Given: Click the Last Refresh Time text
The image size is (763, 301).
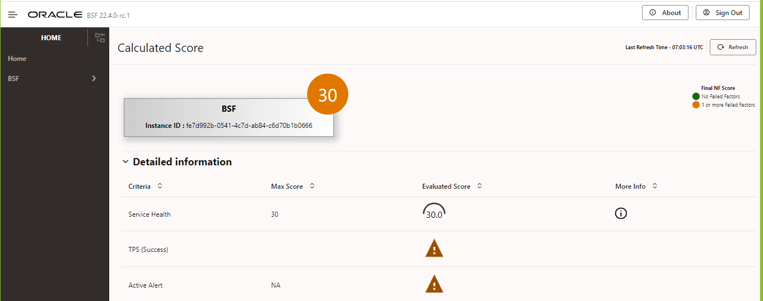Looking at the screenshot, I should [x=664, y=47].
